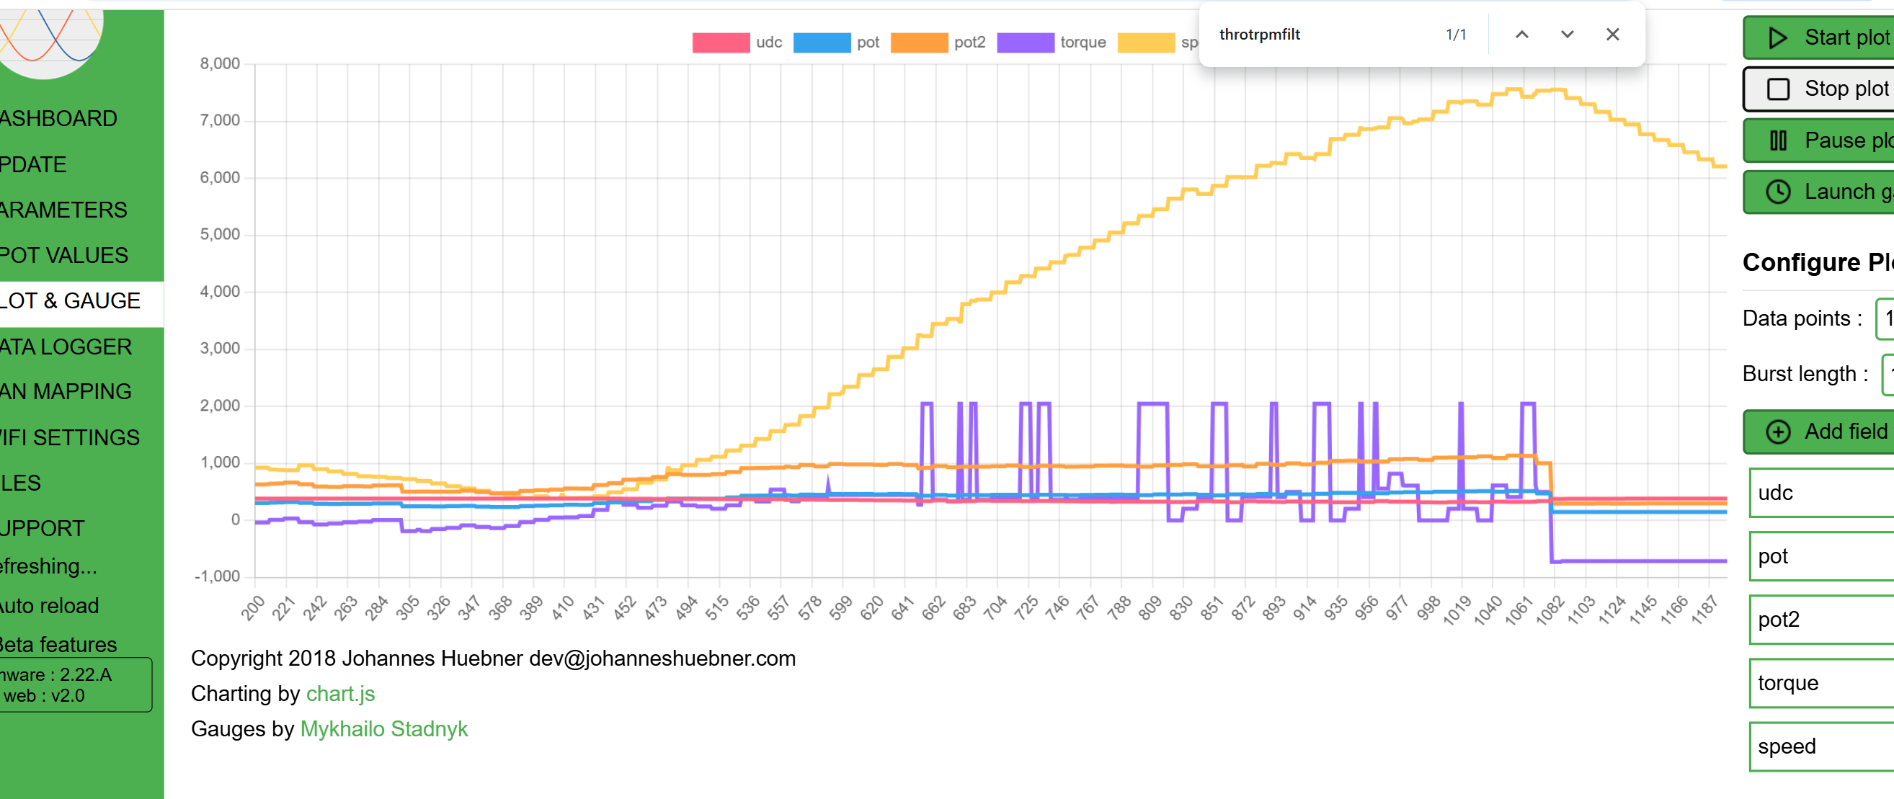1894x799 pixels.
Task: Go to next search match arrow
Action: click(x=1567, y=35)
